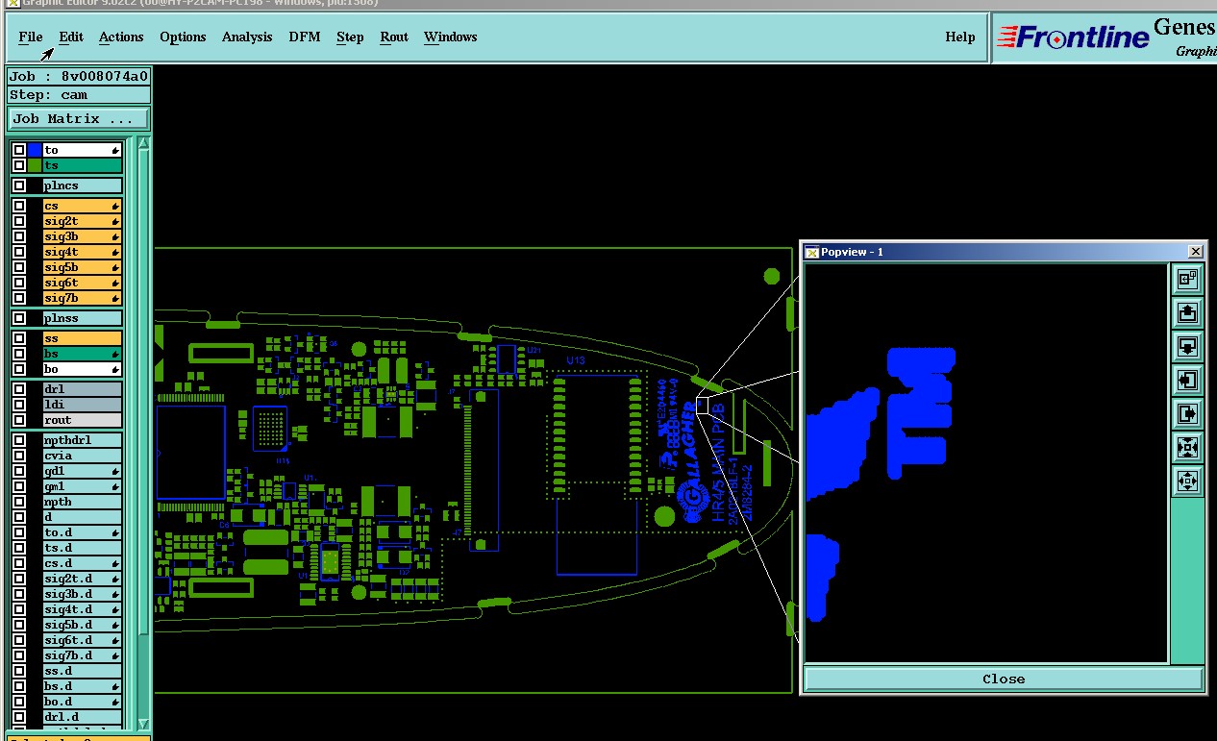1217x741 pixels.
Task: Click the edit-marker icon on the 'to' layer
Action: tap(115, 150)
